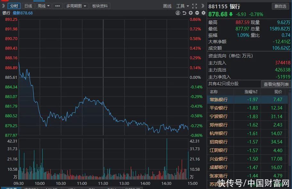Viewport: 292px width, 189px height.
Task: Select the 成都银行 row
Action: click(x=247, y=168)
